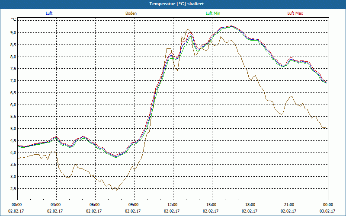Click the '02.02.17' date under 12:00

click(x=172, y=211)
